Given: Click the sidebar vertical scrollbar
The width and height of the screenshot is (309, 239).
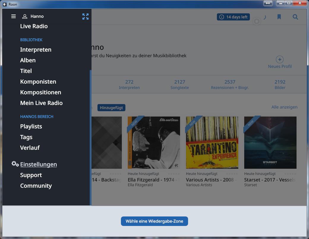Looking at the screenshot, I should (90, 138).
